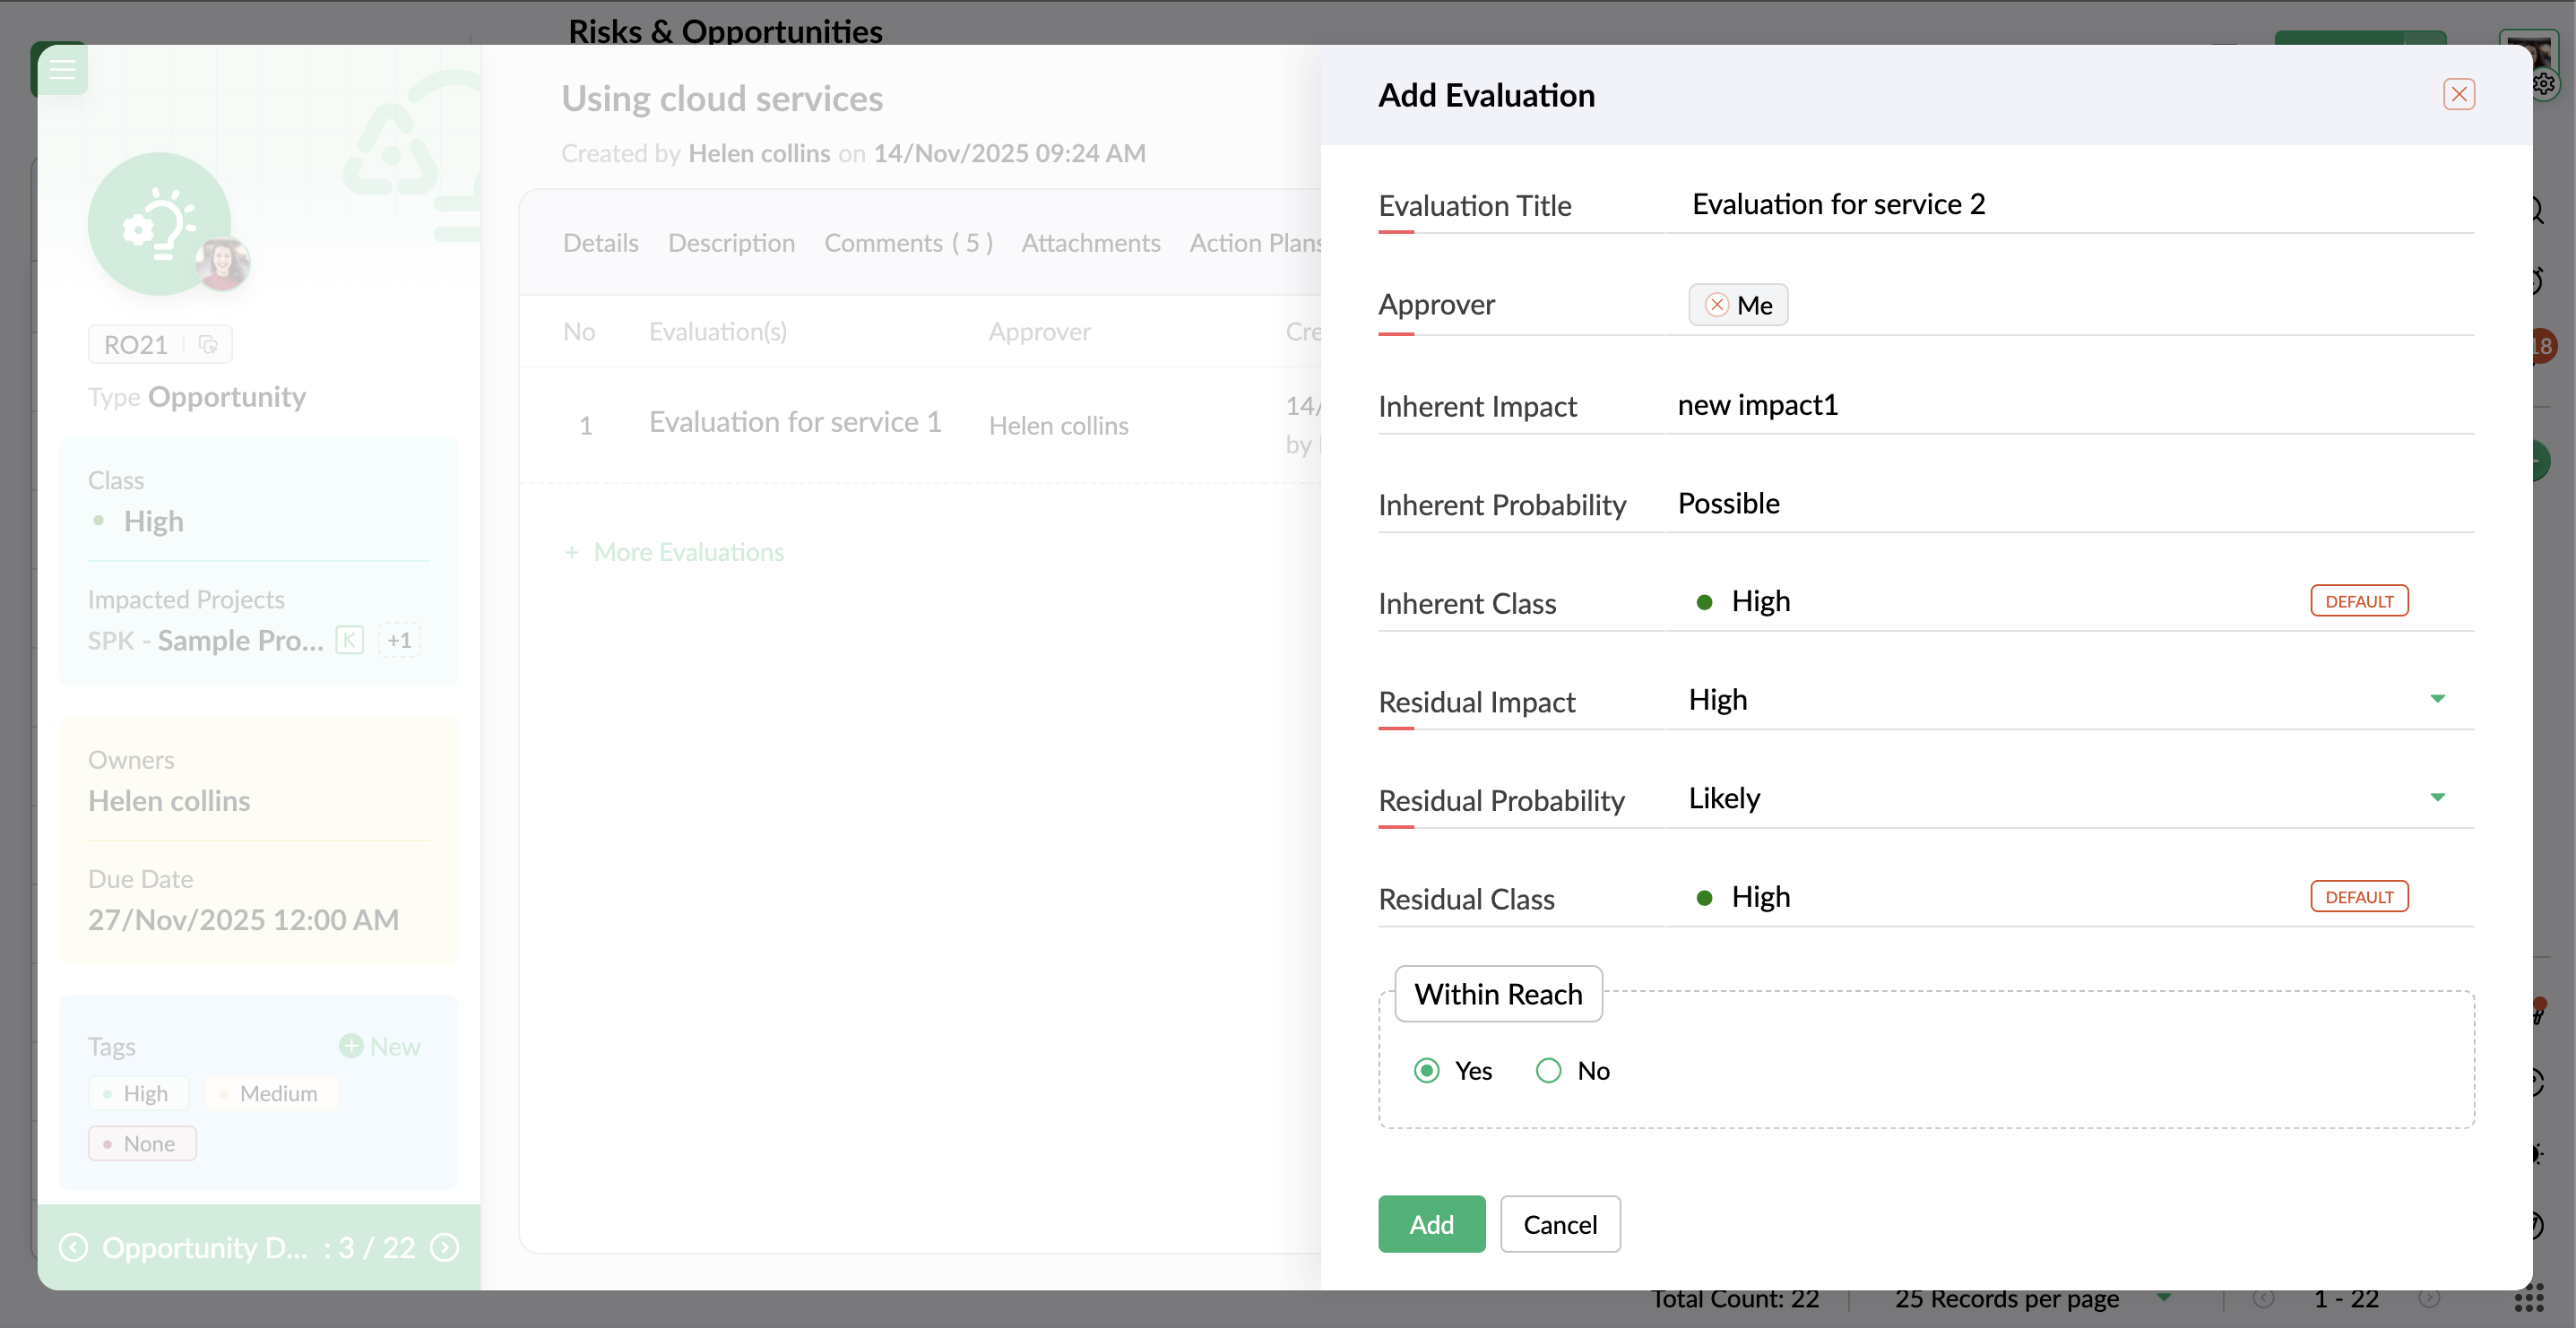Screen dimensions: 2576x1328
Task: Click the copy icon next to RO21
Action: point(208,344)
